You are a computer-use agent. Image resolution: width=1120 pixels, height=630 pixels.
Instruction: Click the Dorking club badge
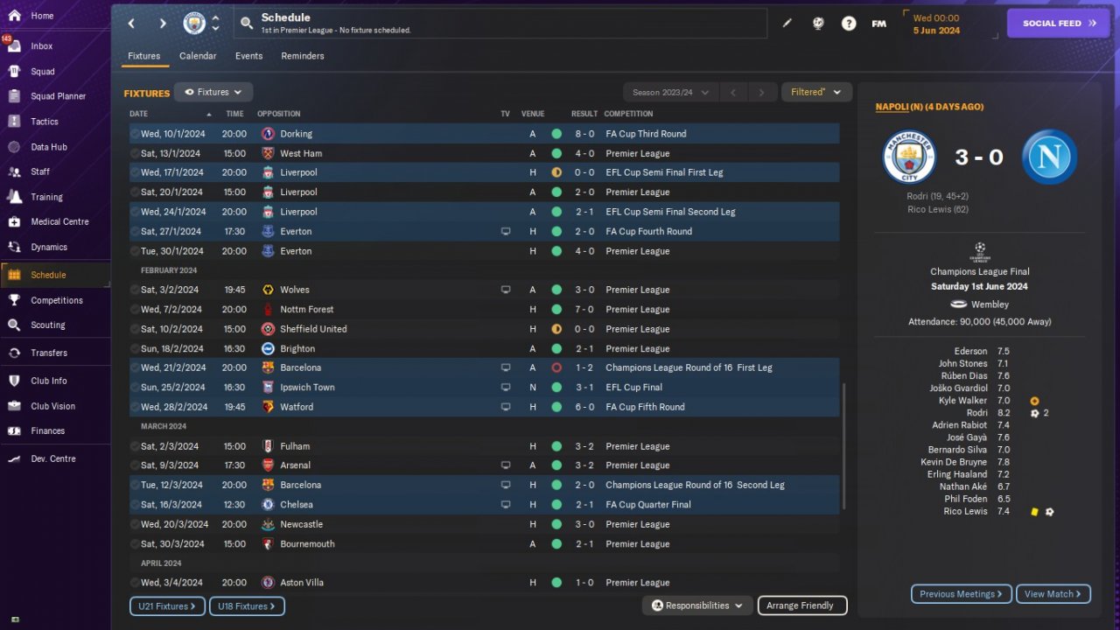click(268, 134)
